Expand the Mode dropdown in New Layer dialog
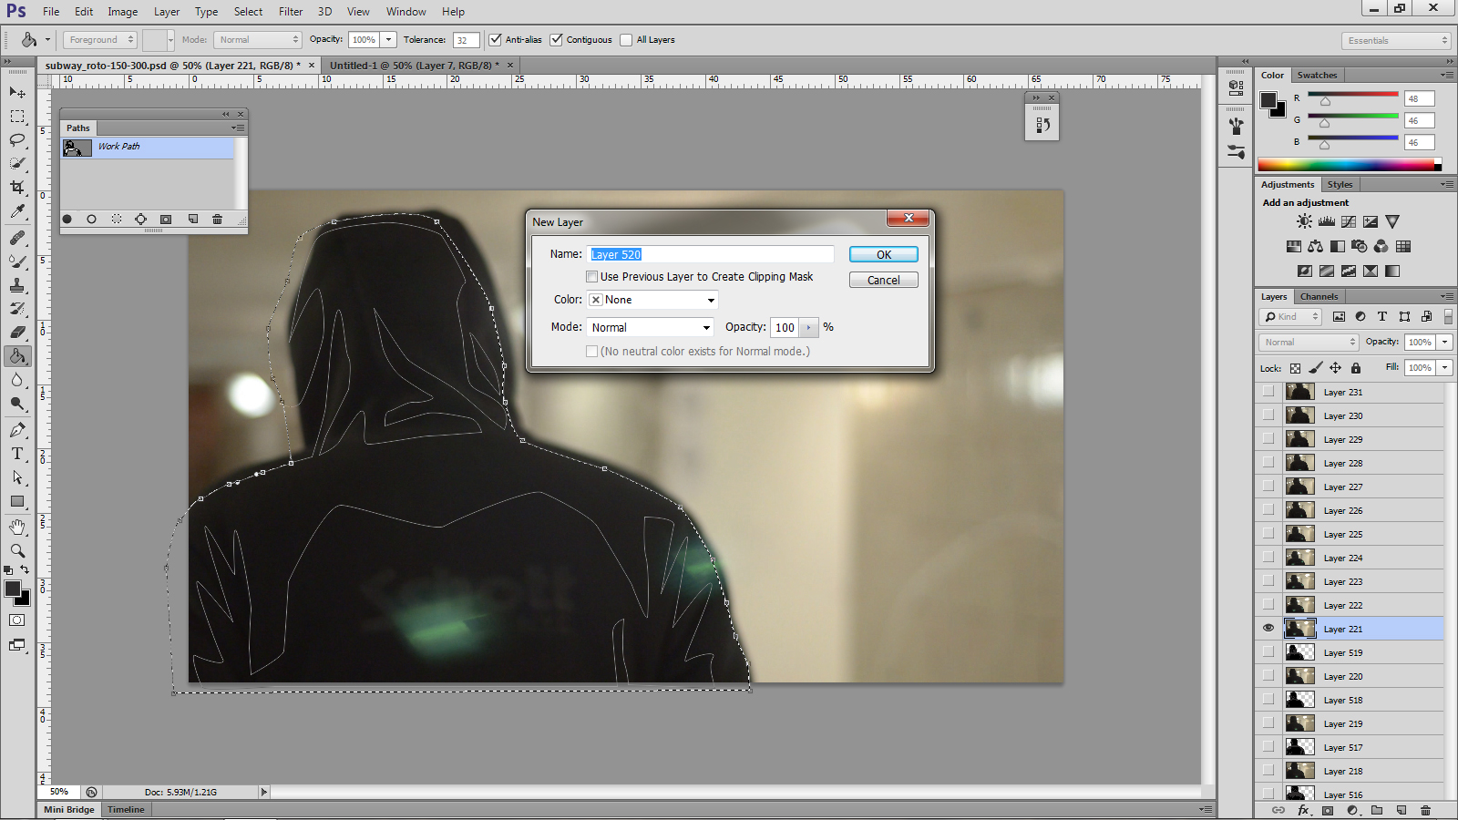Screen dimensions: 1458x820 [650, 328]
